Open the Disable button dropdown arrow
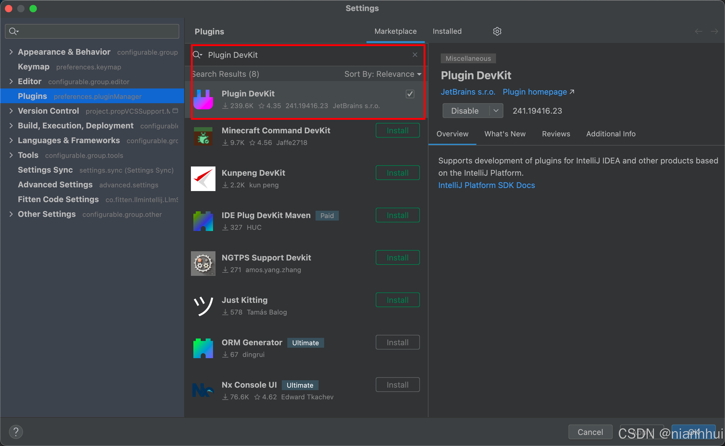 (x=496, y=111)
